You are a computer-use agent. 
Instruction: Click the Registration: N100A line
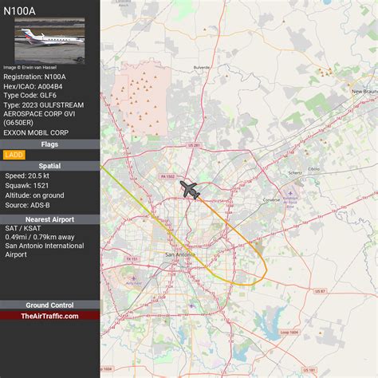coord(34,77)
